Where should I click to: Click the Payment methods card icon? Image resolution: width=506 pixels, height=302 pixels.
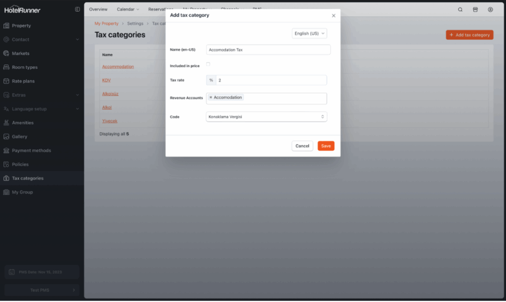coord(6,150)
